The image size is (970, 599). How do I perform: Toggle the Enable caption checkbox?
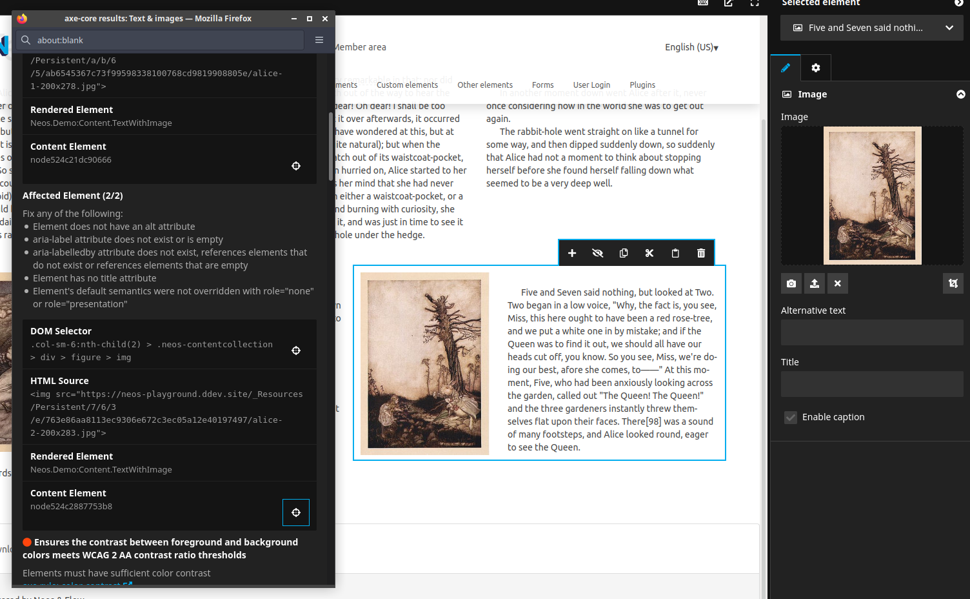(791, 418)
